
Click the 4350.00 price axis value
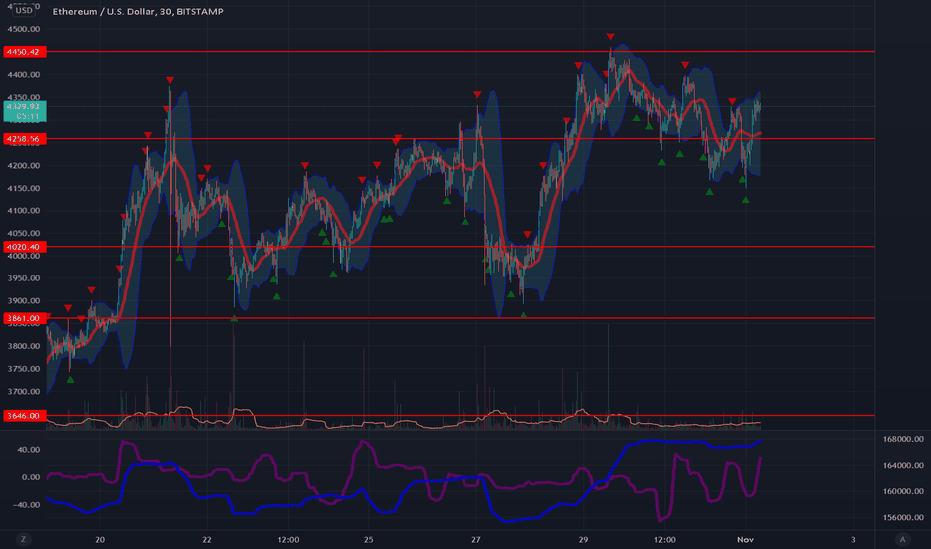[x=24, y=97]
